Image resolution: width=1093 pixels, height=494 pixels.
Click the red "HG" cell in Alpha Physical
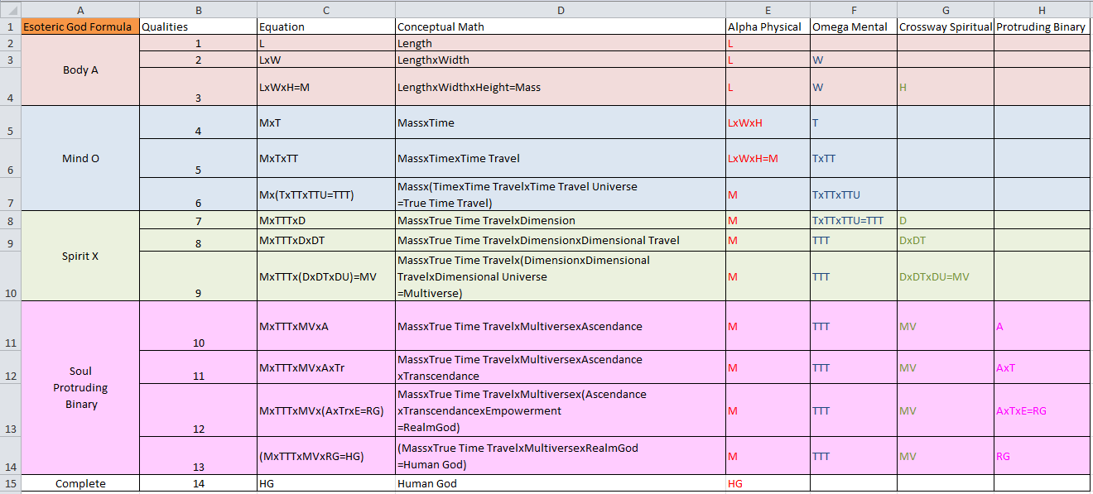click(x=767, y=483)
